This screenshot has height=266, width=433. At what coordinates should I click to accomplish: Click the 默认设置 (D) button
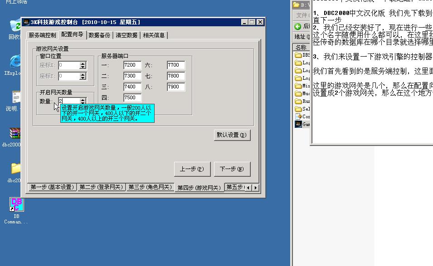point(232,135)
